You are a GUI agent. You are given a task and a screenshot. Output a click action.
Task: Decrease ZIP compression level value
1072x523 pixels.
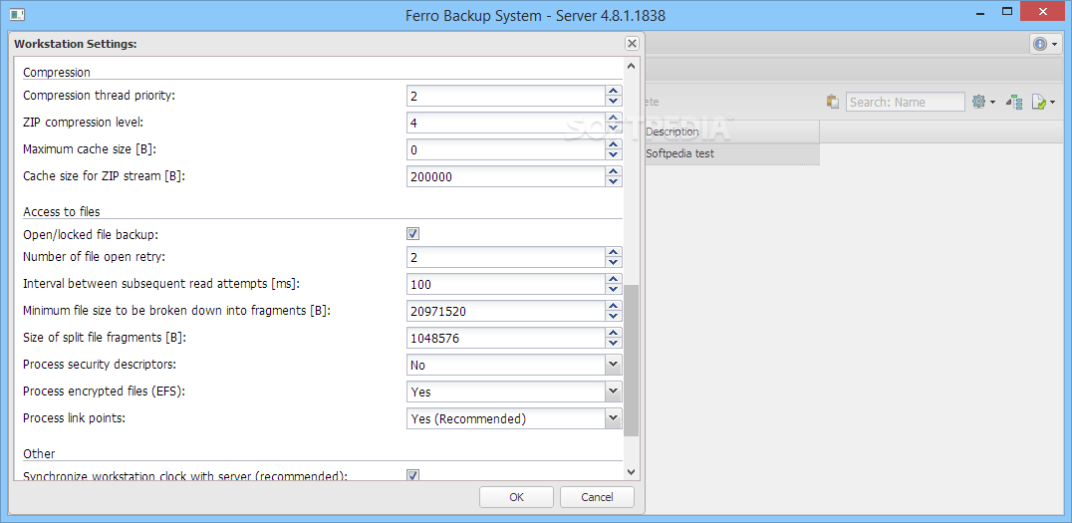614,128
